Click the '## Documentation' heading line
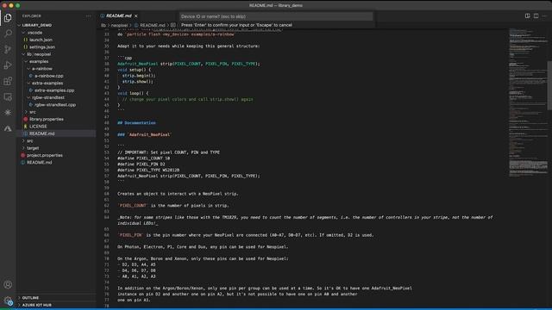 coord(136,123)
